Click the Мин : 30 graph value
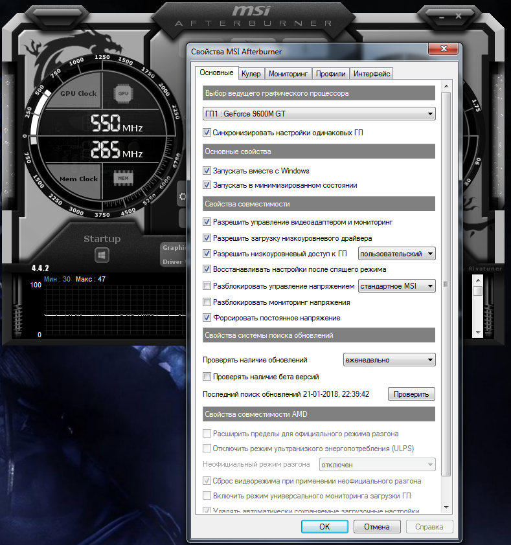This screenshot has width=511, height=545. pyautogui.click(x=57, y=279)
